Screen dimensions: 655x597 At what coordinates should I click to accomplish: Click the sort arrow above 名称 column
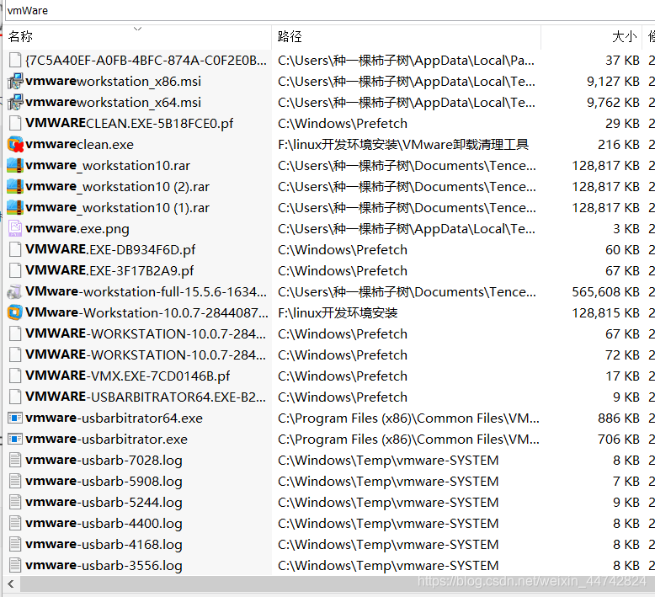tap(137, 29)
